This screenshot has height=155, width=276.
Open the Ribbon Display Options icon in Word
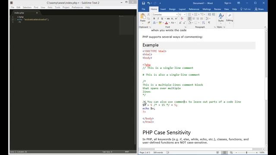238,3
